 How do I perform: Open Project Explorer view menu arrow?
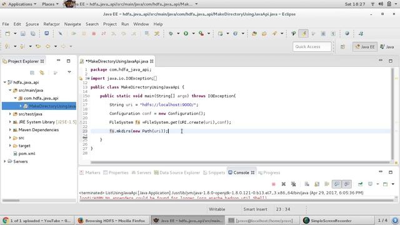point(69,72)
